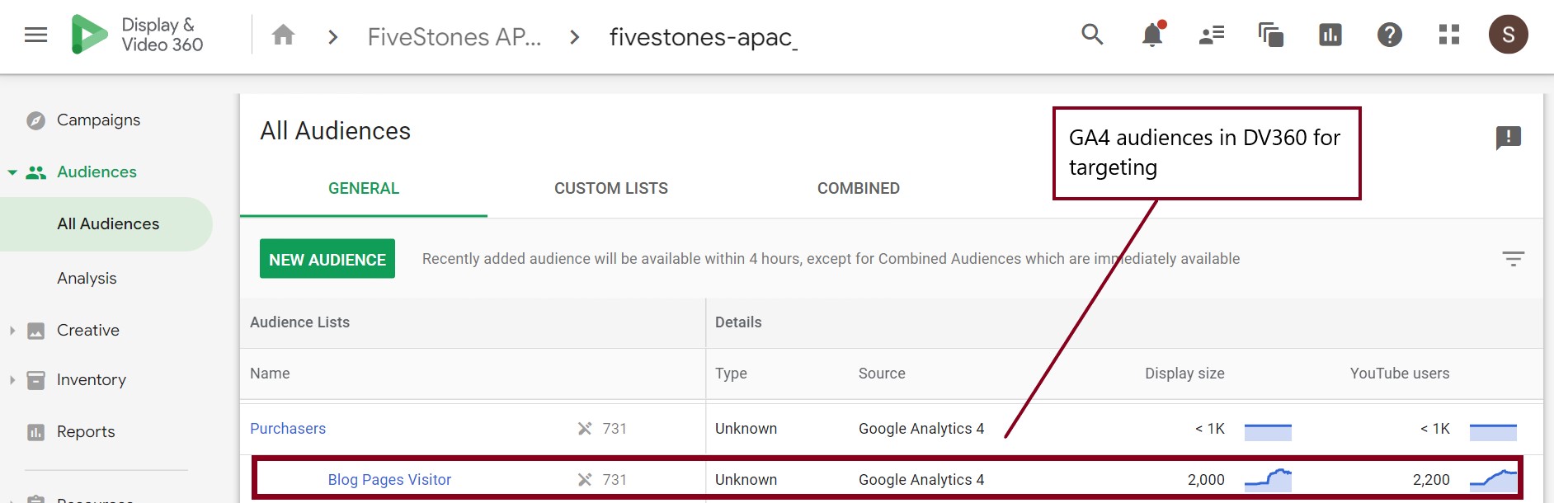Click the chevron after the home icon
This screenshot has width=1554, height=503.
[332, 37]
